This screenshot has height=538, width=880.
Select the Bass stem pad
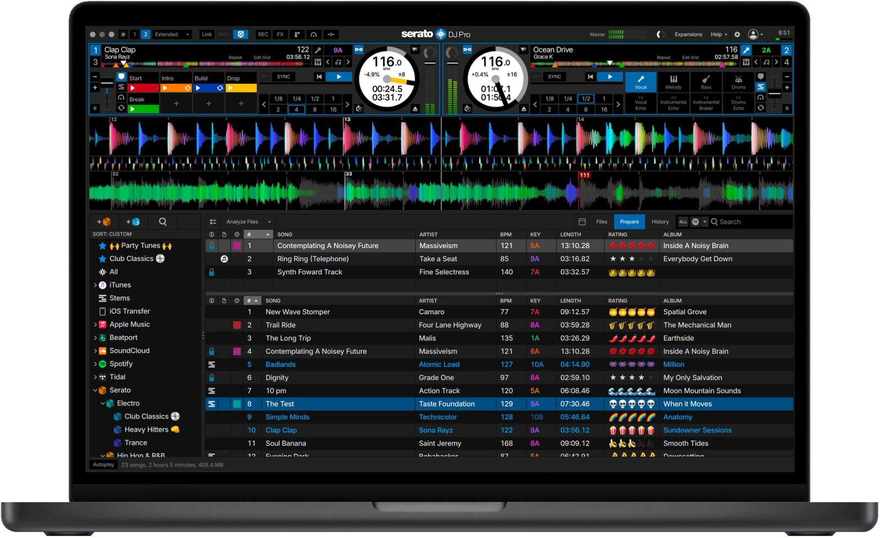pyautogui.click(x=706, y=83)
